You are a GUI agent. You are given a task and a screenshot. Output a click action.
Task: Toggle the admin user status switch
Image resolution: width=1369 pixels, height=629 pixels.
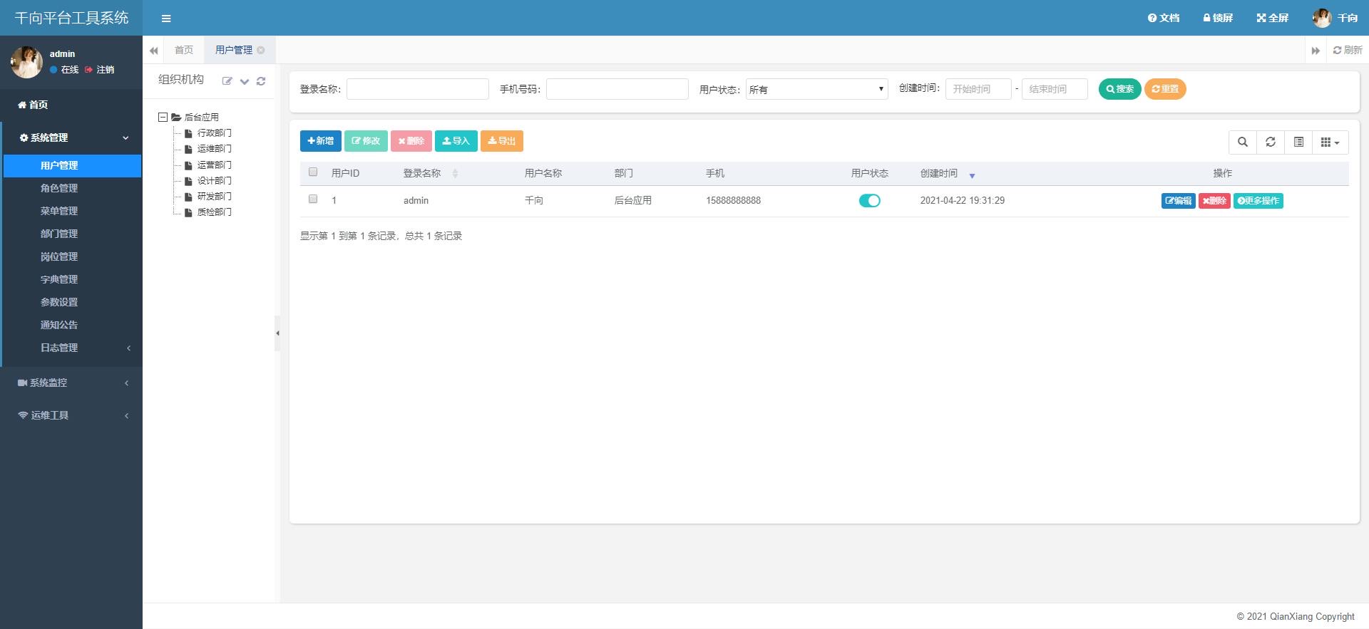pyautogui.click(x=869, y=201)
